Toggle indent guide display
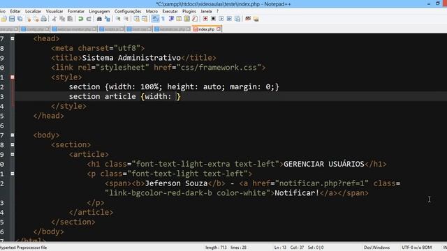 click(x=171, y=19)
